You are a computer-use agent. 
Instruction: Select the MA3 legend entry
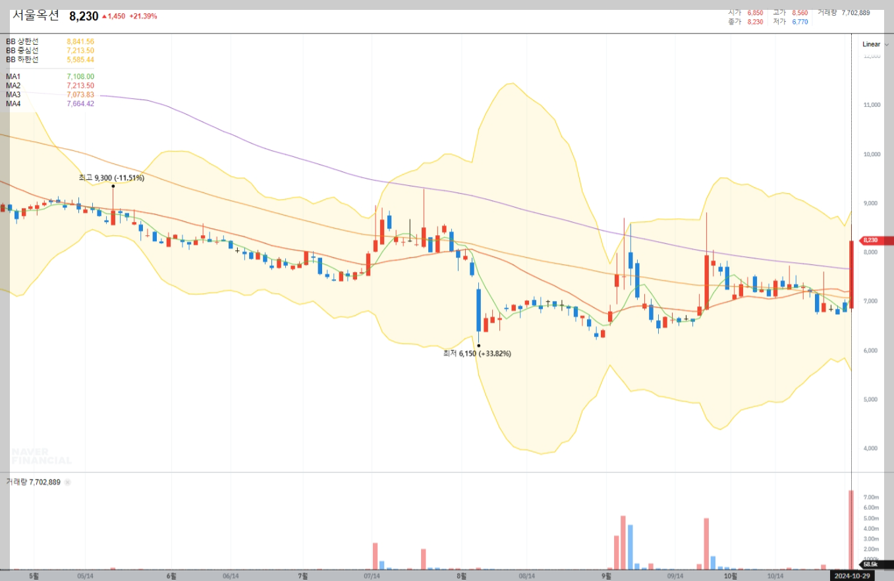13,95
